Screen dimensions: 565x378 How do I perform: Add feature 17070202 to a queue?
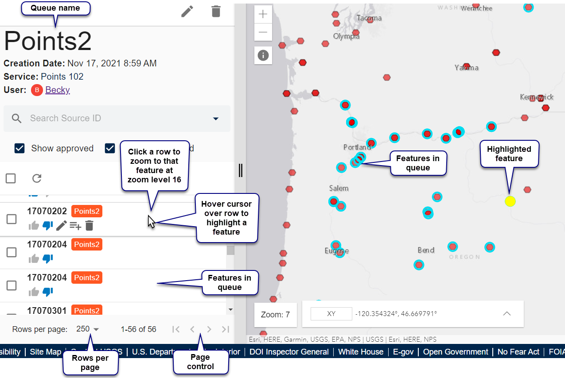coord(75,226)
